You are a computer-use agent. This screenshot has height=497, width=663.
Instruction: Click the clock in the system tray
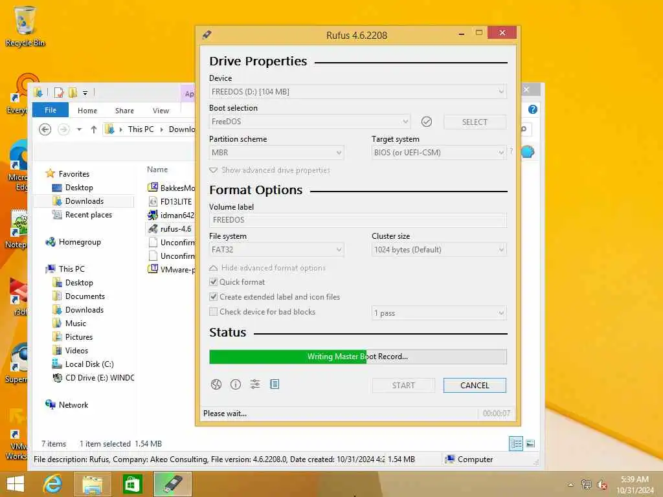(635, 485)
